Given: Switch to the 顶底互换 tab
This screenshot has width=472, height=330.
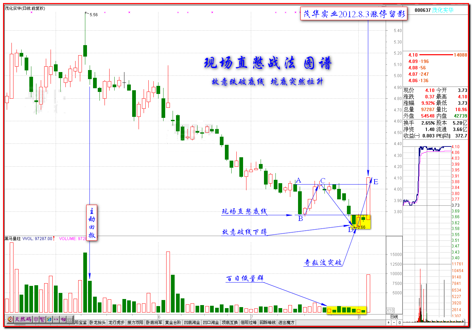Looking at the screenshot, I should tap(230, 323).
